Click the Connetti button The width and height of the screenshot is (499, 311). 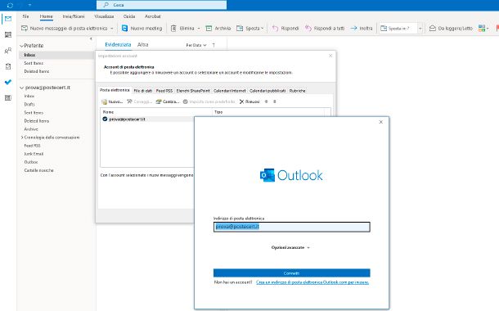[291, 273]
